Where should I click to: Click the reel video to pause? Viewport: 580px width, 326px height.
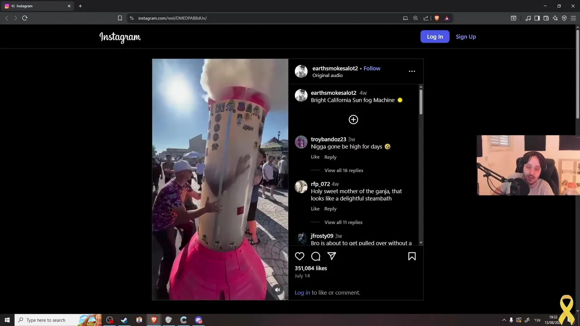(220, 179)
